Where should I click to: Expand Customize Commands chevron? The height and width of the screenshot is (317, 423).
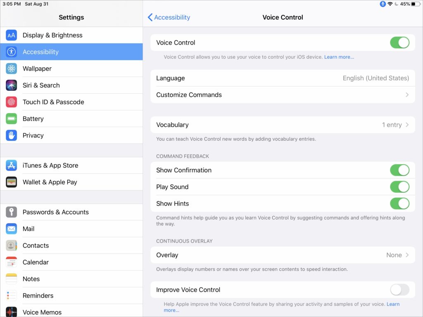click(x=407, y=95)
